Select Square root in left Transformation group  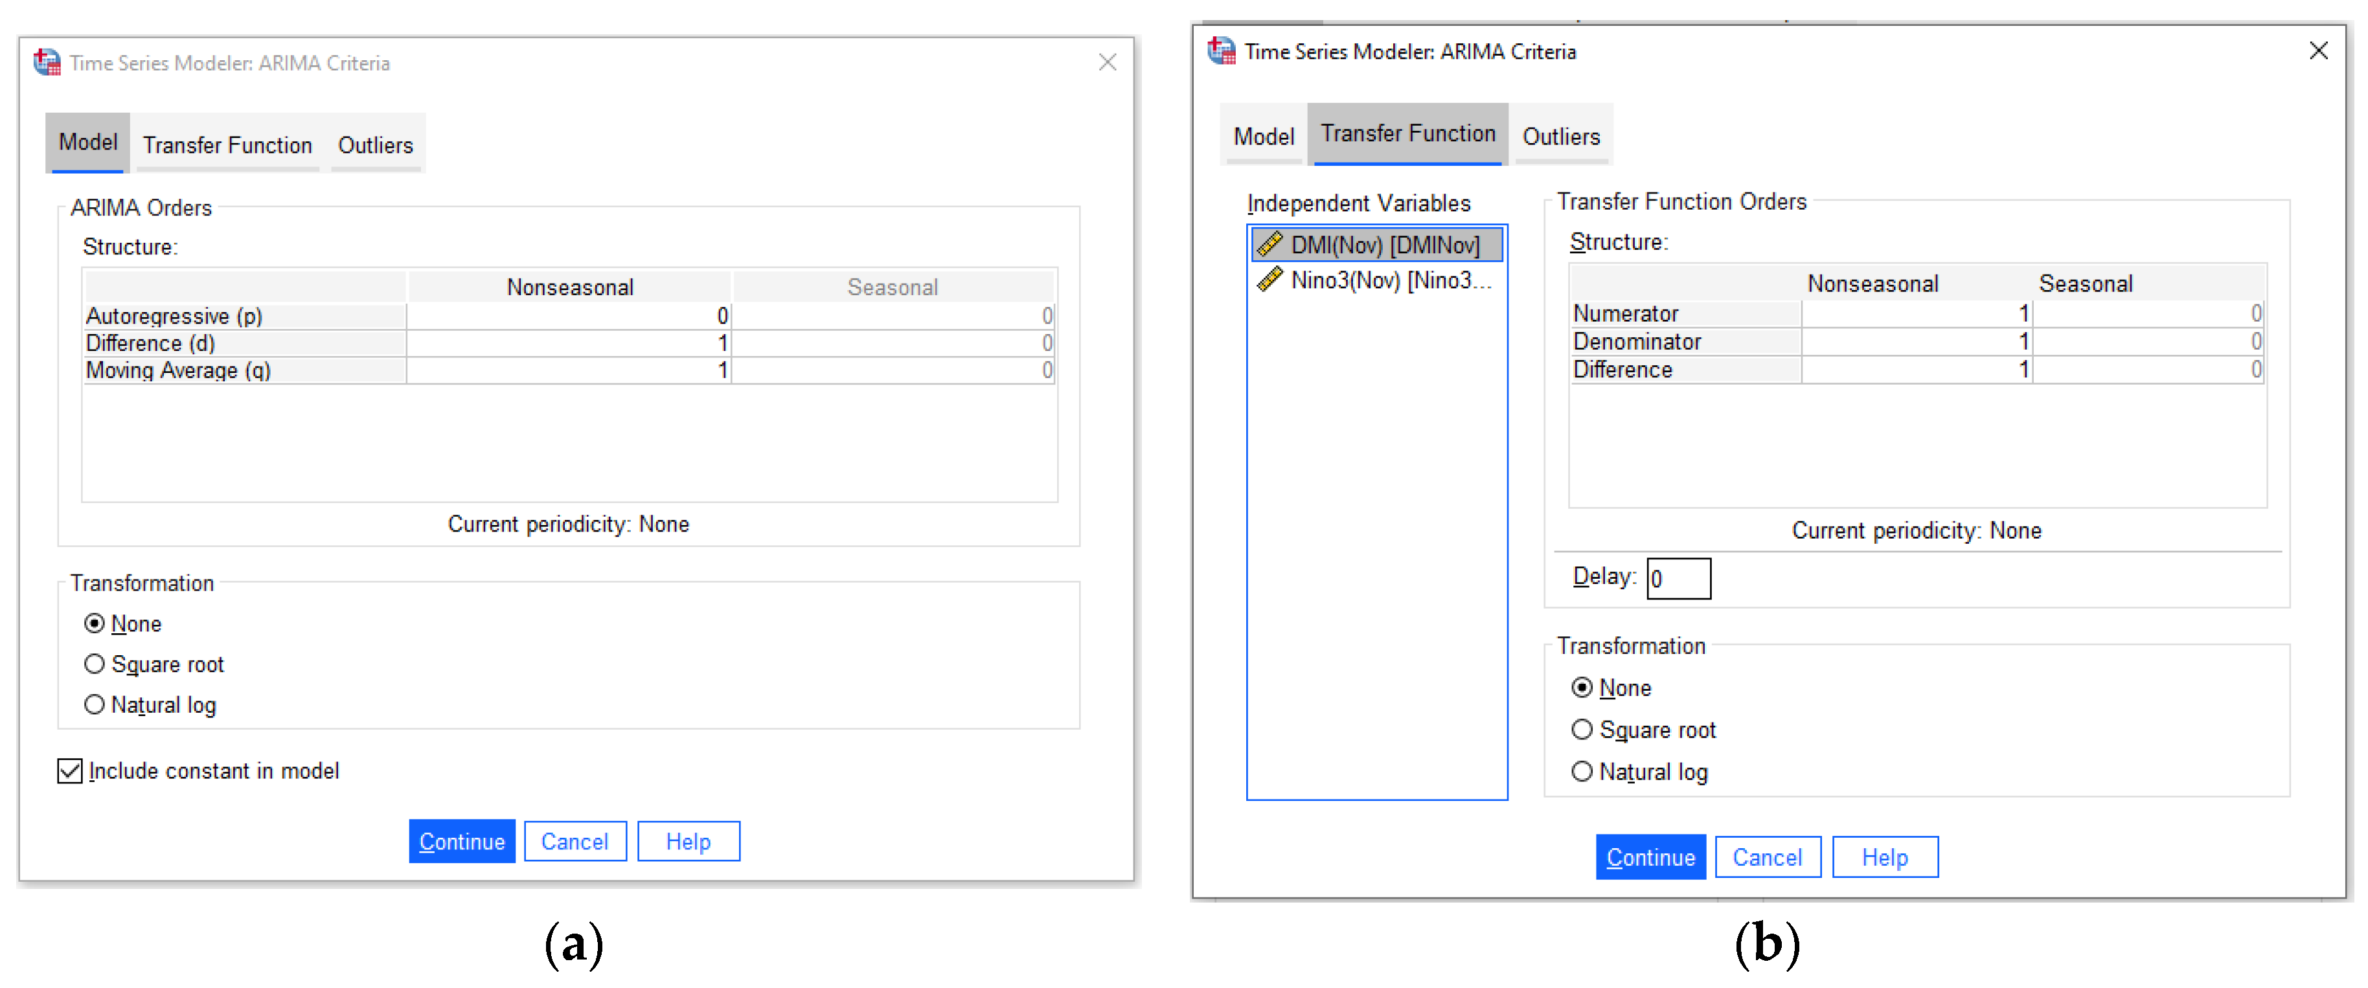coord(95,664)
